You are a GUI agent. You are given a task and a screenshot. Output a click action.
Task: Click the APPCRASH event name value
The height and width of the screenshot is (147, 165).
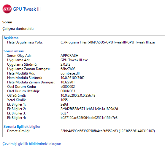point(69,56)
